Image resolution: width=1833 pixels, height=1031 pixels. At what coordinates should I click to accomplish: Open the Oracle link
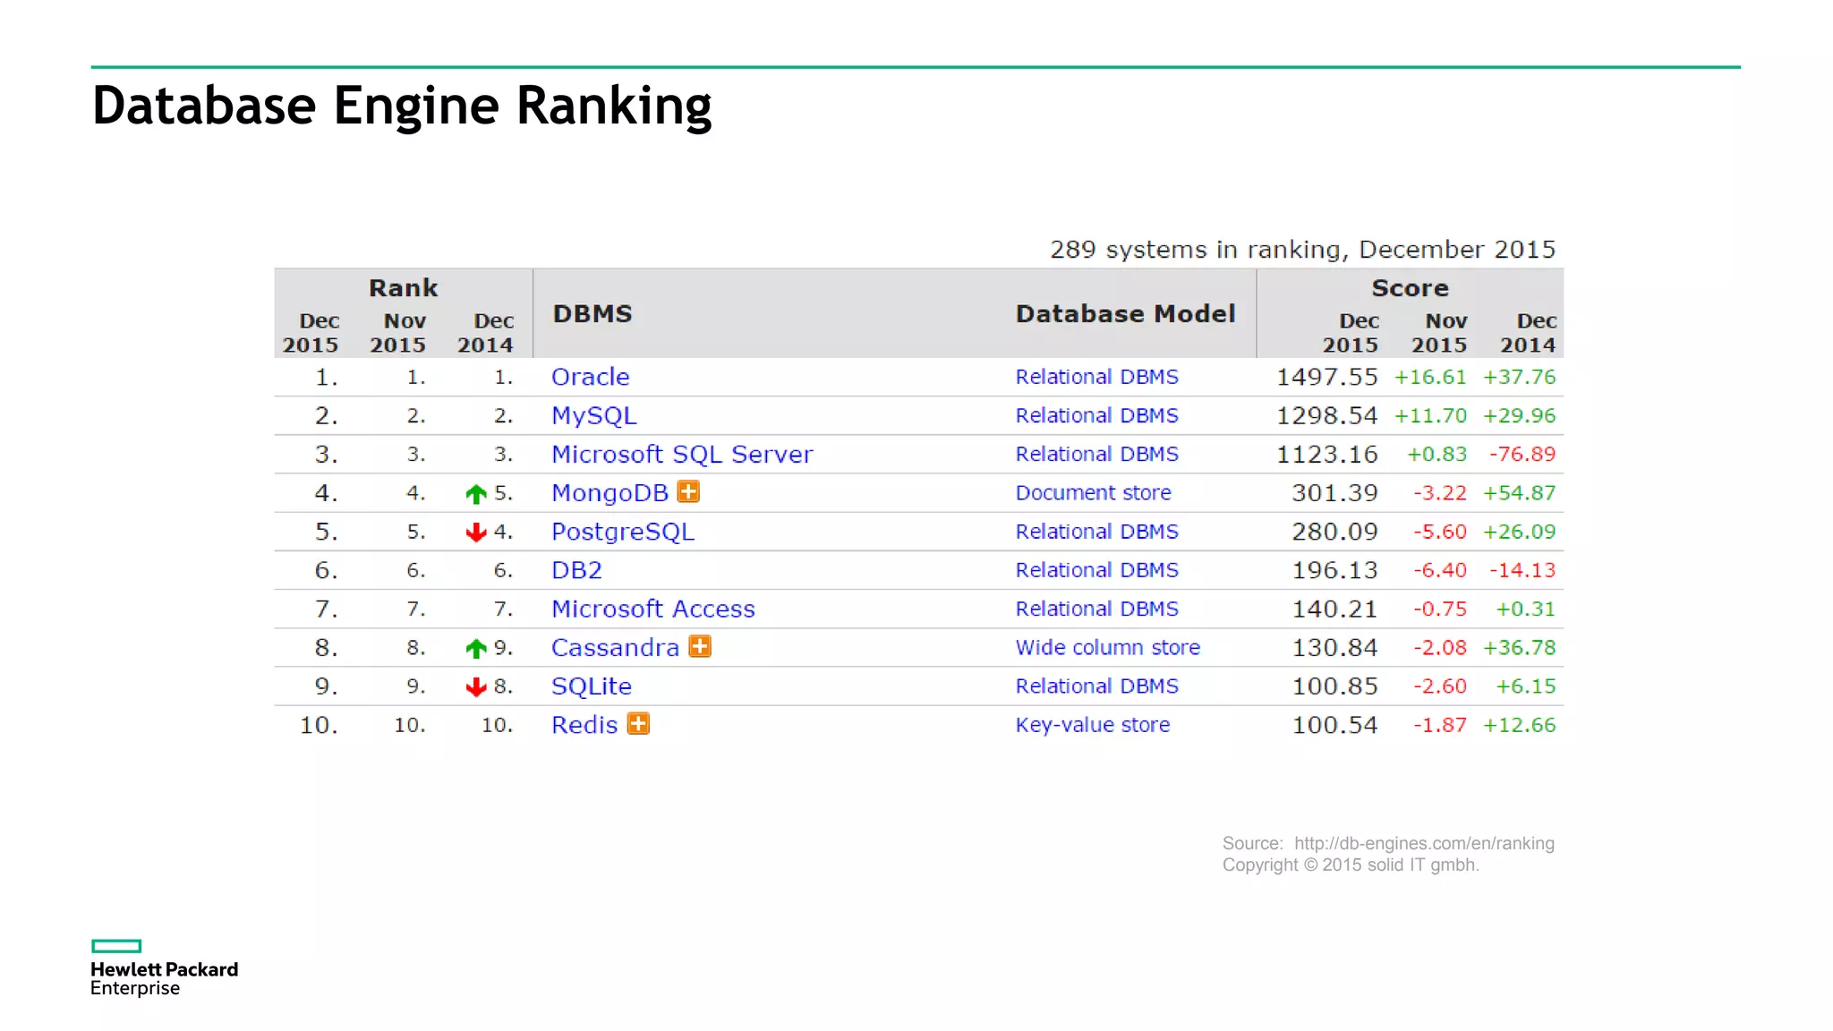tap(590, 377)
